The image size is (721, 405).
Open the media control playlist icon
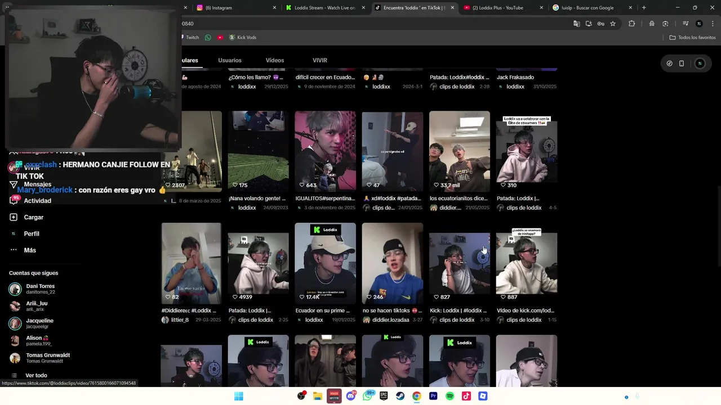click(686, 24)
